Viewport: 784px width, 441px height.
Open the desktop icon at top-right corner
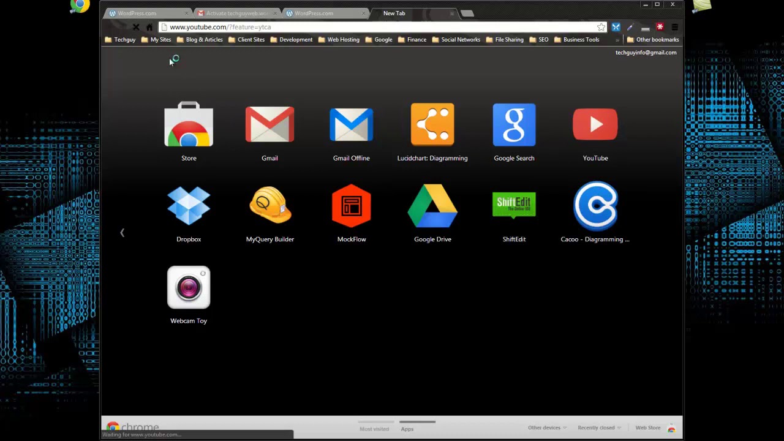(x=702, y=6)
